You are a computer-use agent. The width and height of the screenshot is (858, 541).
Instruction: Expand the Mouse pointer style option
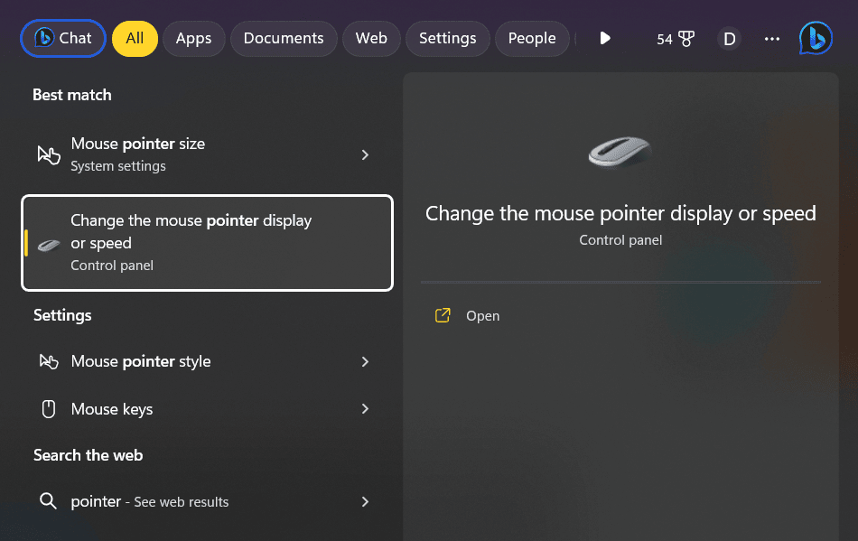[365, 361]
